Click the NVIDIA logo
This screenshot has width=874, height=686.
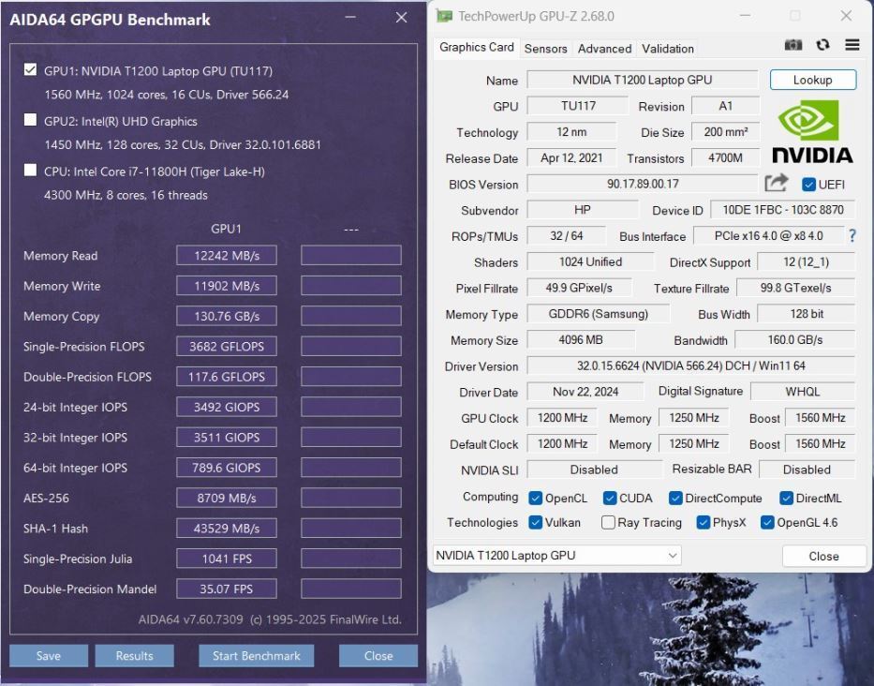coord(811,132)
